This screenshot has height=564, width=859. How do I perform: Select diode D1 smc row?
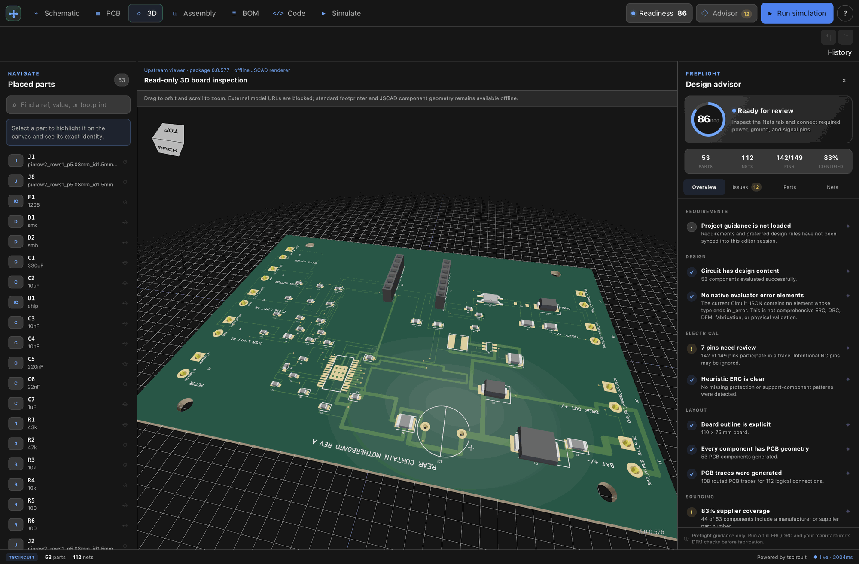[68, 221]
